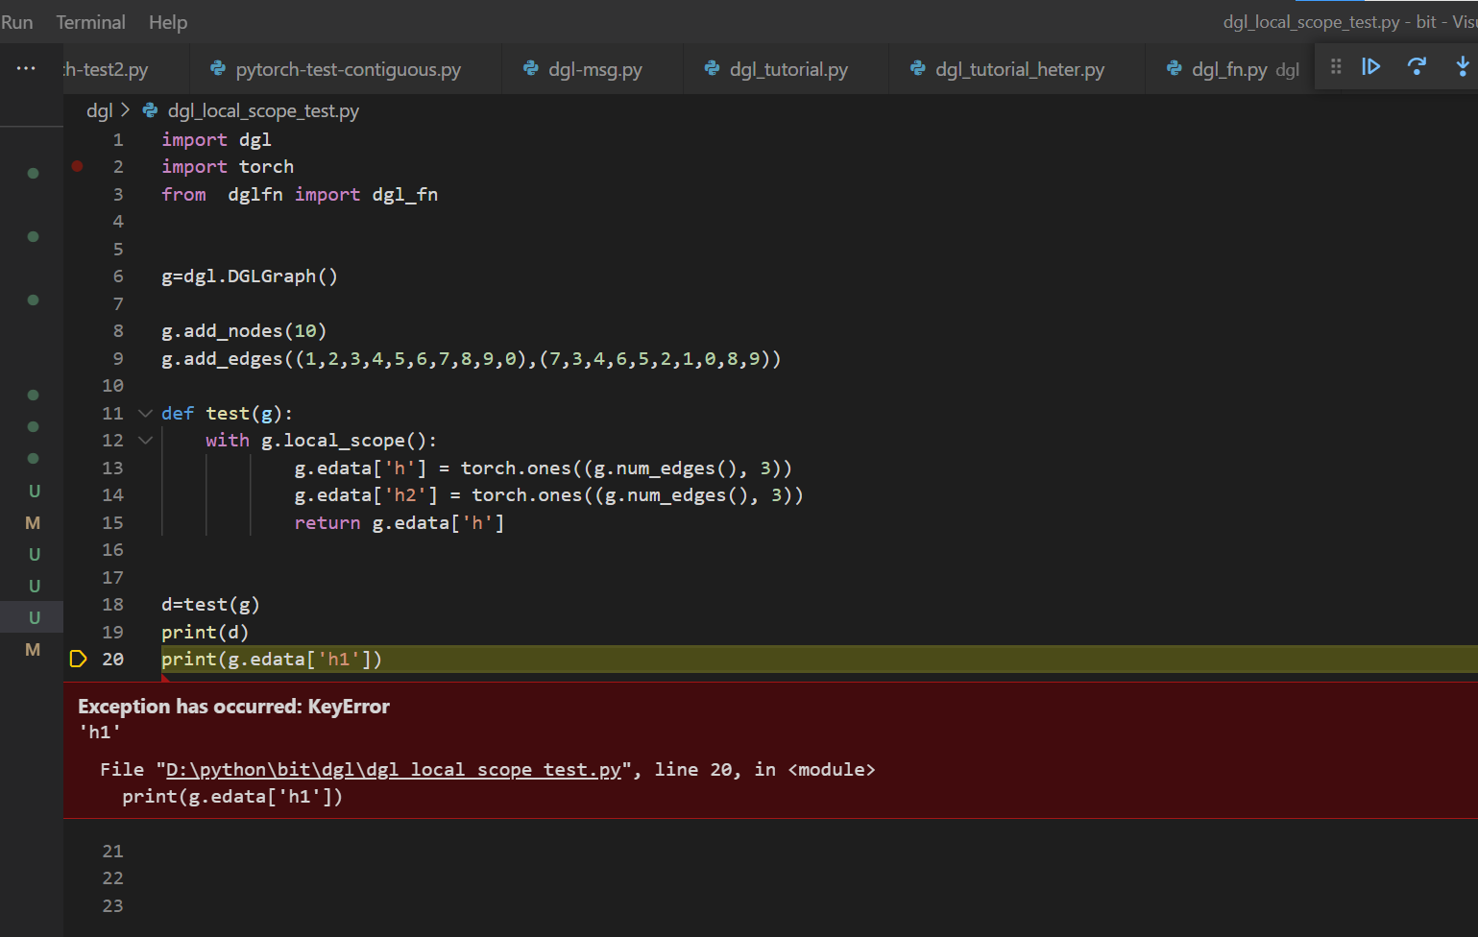The width and height of the screenshot is (1478, 937).
Task: Grab the debug toolbar drag handle
Action: coord(1336,67)
